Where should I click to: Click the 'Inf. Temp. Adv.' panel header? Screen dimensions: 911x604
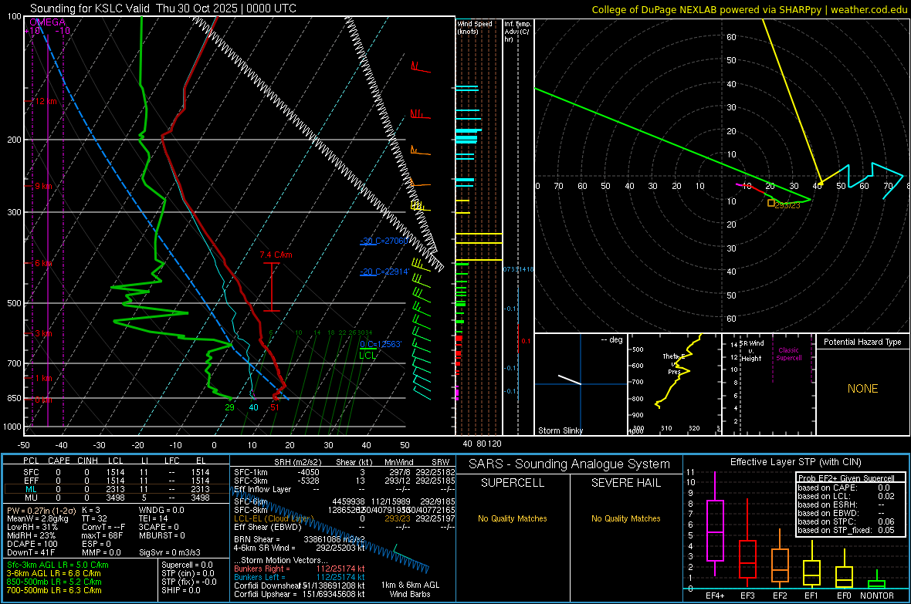pos(517,32)
